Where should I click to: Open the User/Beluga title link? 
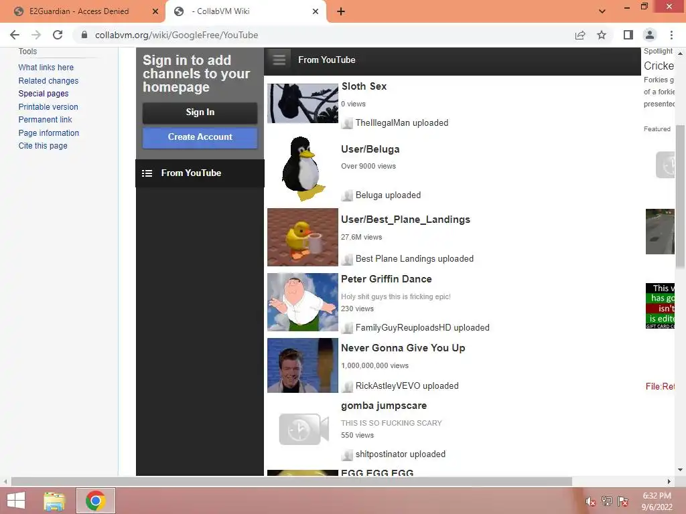coord(370,149)
